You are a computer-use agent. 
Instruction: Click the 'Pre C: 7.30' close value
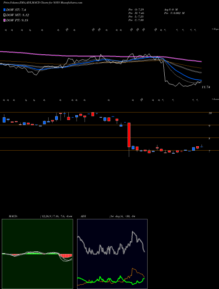(x=136, y=20)
